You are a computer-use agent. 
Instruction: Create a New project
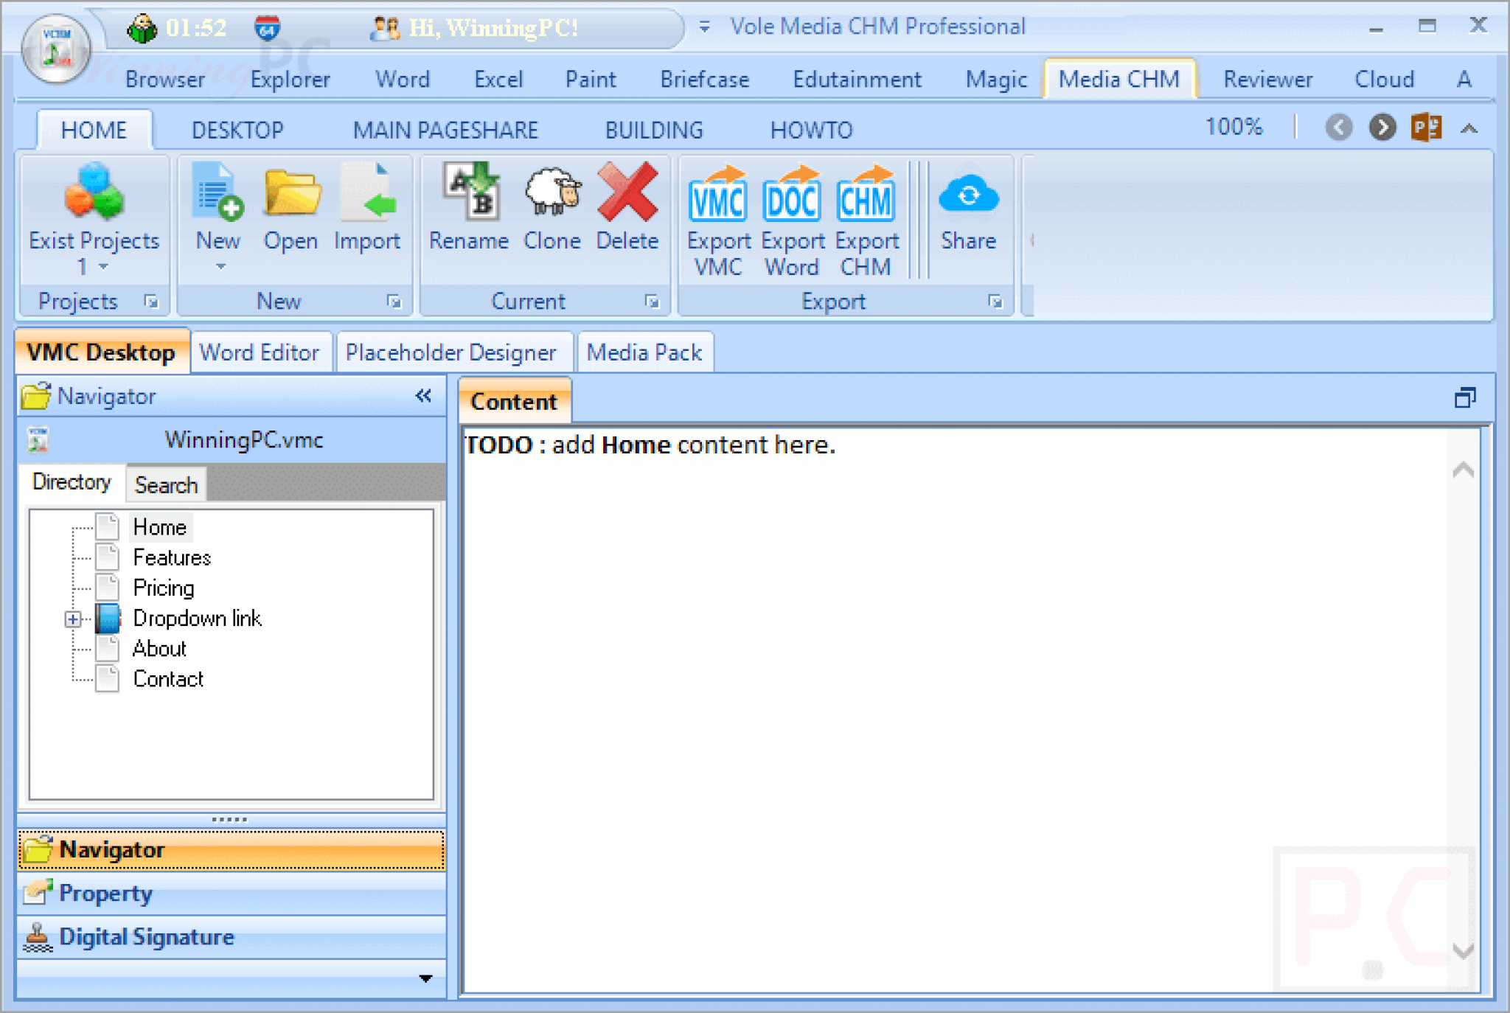pos(218,217)
